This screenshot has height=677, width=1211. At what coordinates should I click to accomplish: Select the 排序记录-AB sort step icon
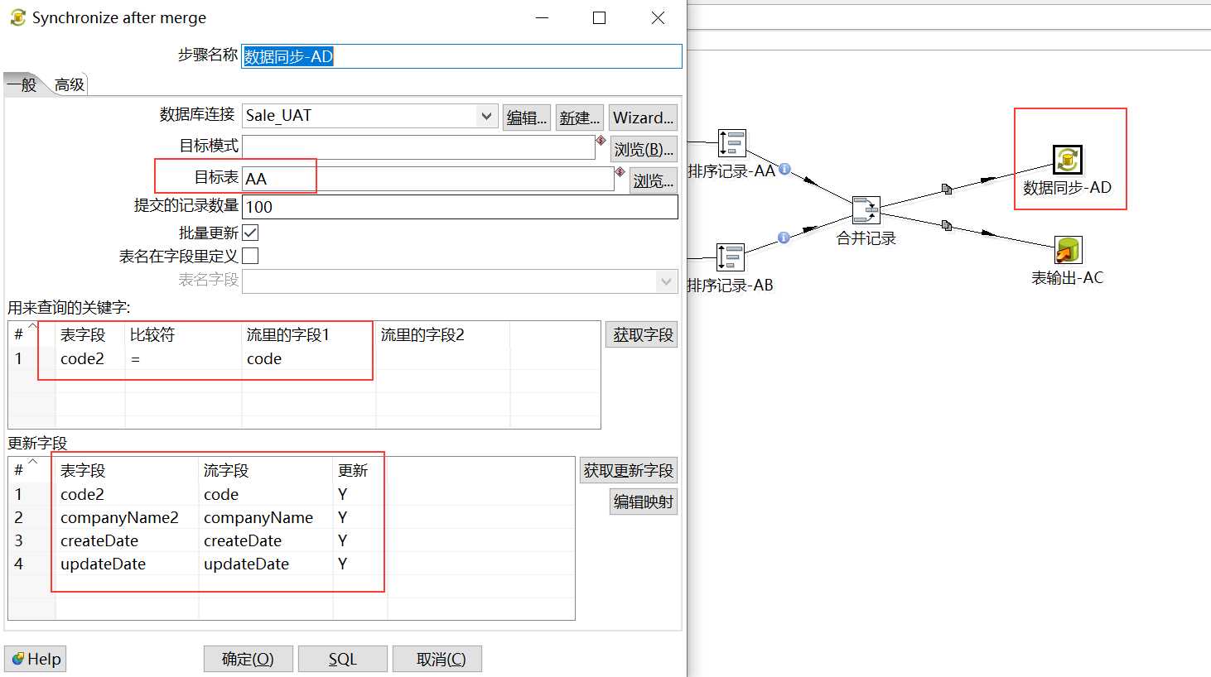tap(731, 257)
